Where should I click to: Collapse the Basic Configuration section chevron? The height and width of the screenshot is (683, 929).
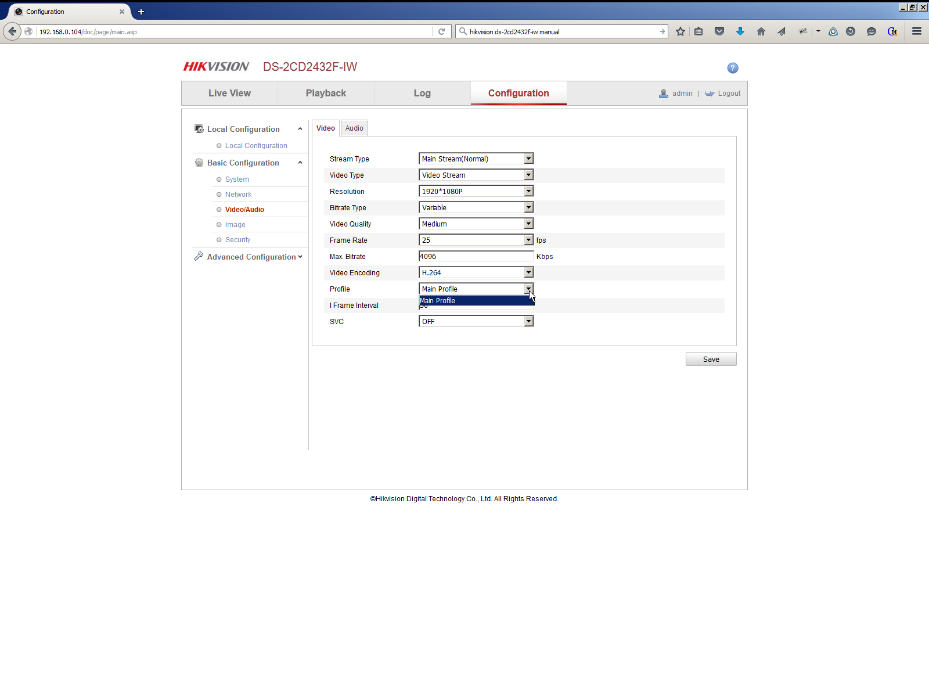300,163
